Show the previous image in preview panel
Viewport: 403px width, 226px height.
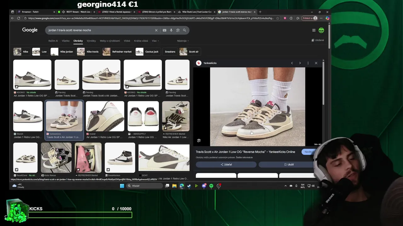tap(292, 63)
